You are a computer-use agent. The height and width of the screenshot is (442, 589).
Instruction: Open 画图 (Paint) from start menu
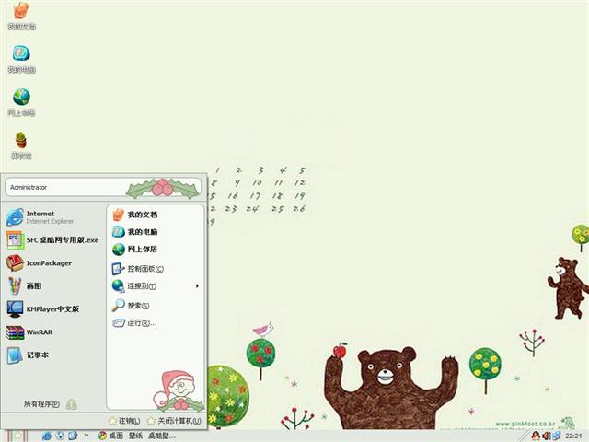pos(53,286)
